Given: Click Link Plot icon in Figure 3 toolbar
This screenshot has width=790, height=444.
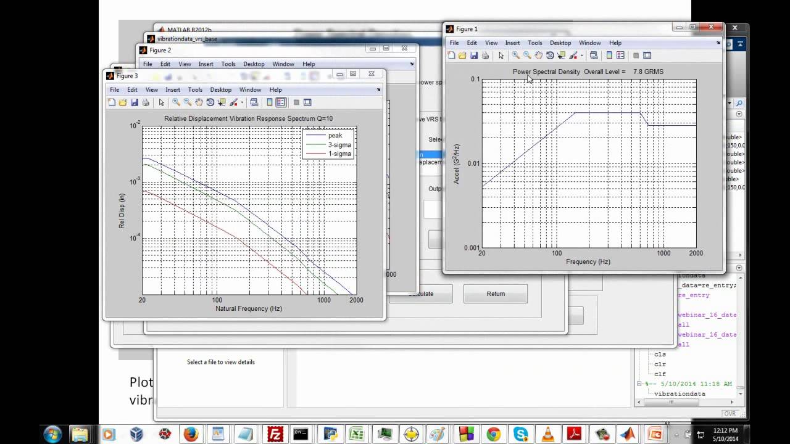Looking at the screenshot, I should 254,102.
